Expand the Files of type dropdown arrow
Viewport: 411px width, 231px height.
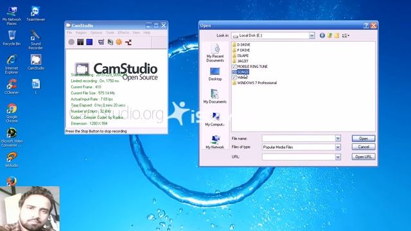tap(338, 147)
